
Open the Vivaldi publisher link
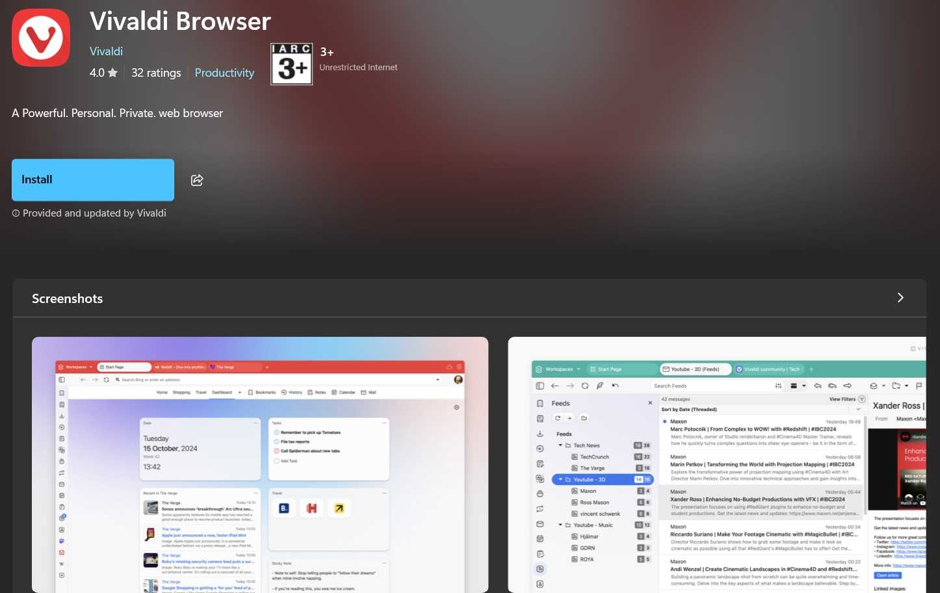[106, 51]
